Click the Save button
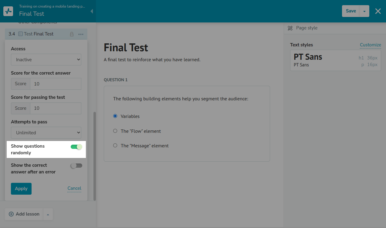Screen dimensions: 386x228 (351, 11)
